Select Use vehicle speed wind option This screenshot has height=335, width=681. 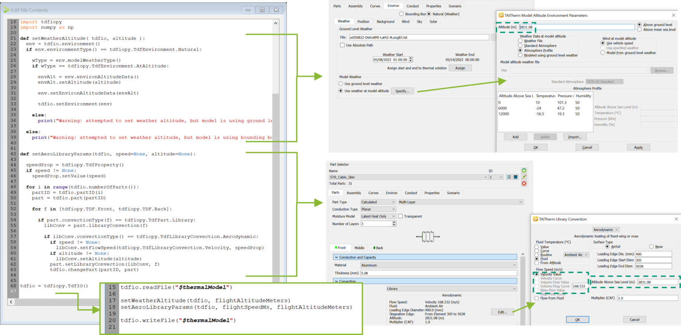click(x=603, y=43)
